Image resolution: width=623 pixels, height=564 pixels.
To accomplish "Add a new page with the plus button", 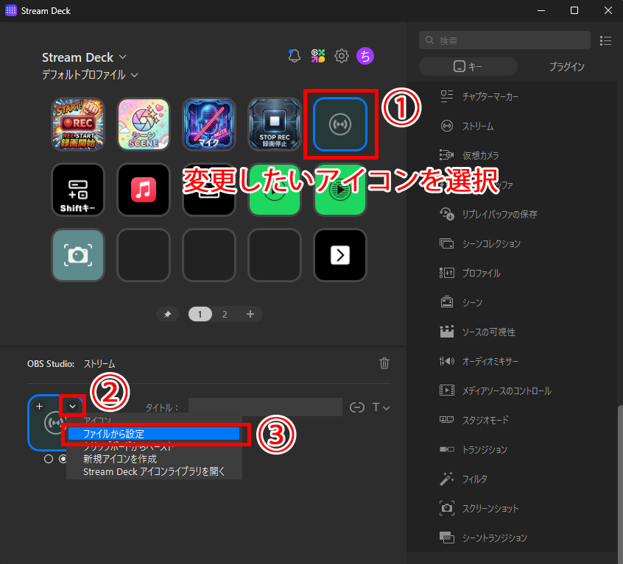I will pyautogui.click(x=250, y=315).
